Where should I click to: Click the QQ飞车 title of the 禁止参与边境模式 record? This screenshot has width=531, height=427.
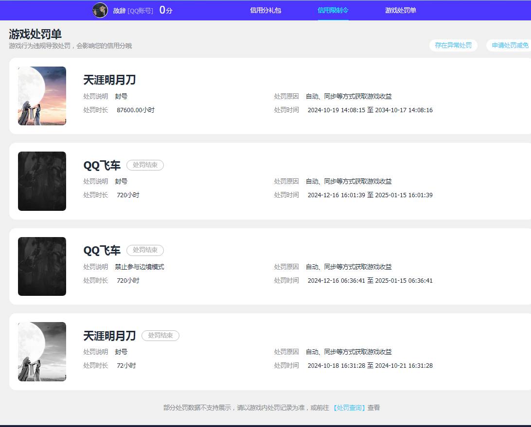(102, 251)
